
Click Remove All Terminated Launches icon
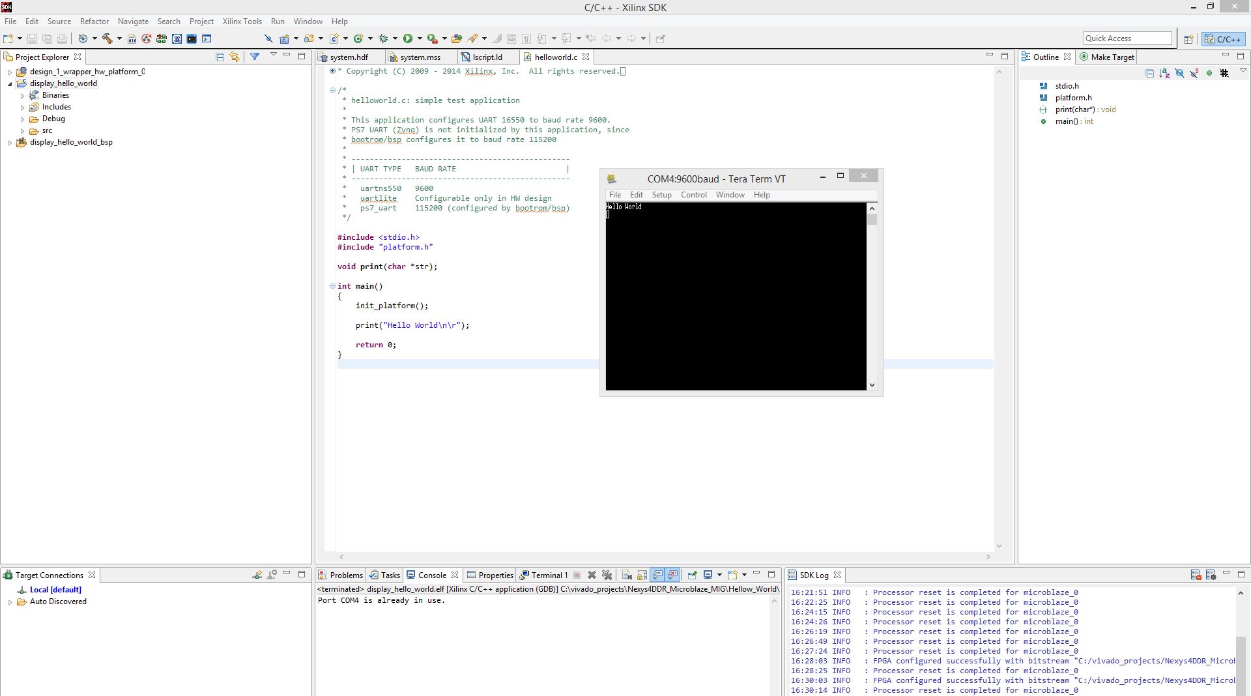[607, 575]
